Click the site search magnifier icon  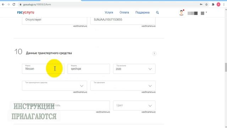click(x=157, y=13)
